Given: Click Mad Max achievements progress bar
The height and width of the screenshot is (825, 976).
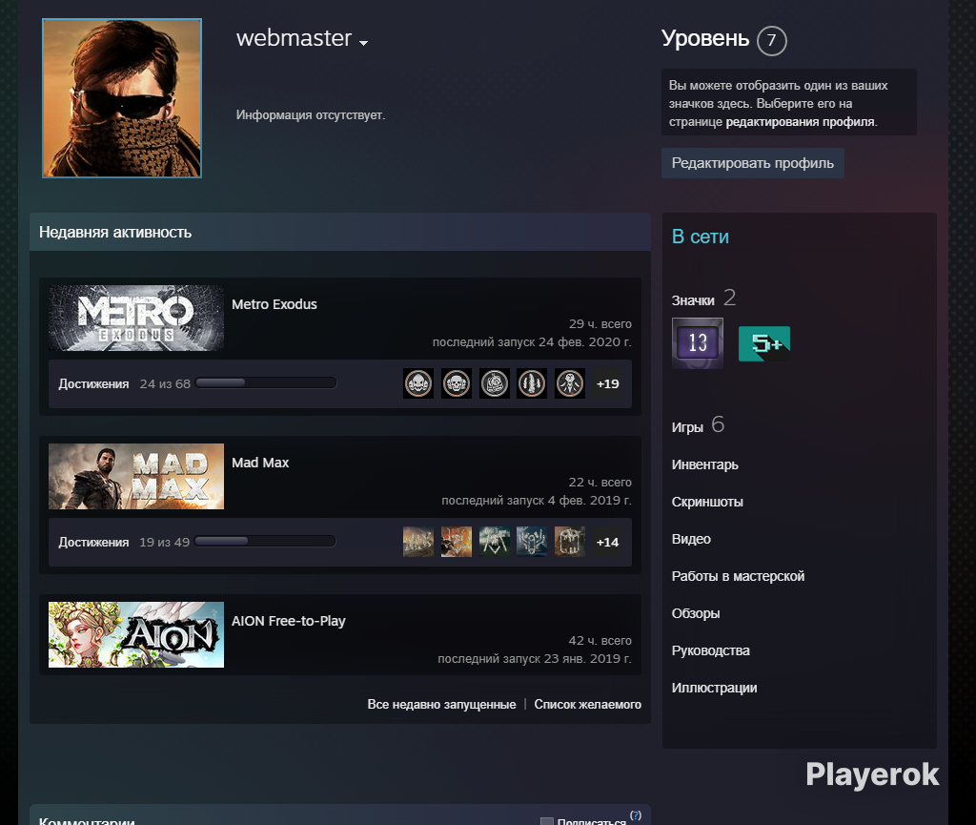Looking at the screenshot, I should coord(265,541).
